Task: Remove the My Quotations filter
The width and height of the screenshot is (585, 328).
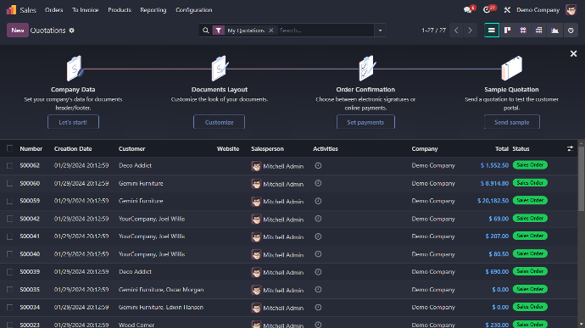Action: (271, 31)
